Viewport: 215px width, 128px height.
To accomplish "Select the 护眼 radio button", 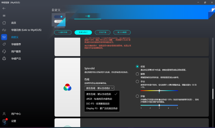I will [x=137, y=96].
